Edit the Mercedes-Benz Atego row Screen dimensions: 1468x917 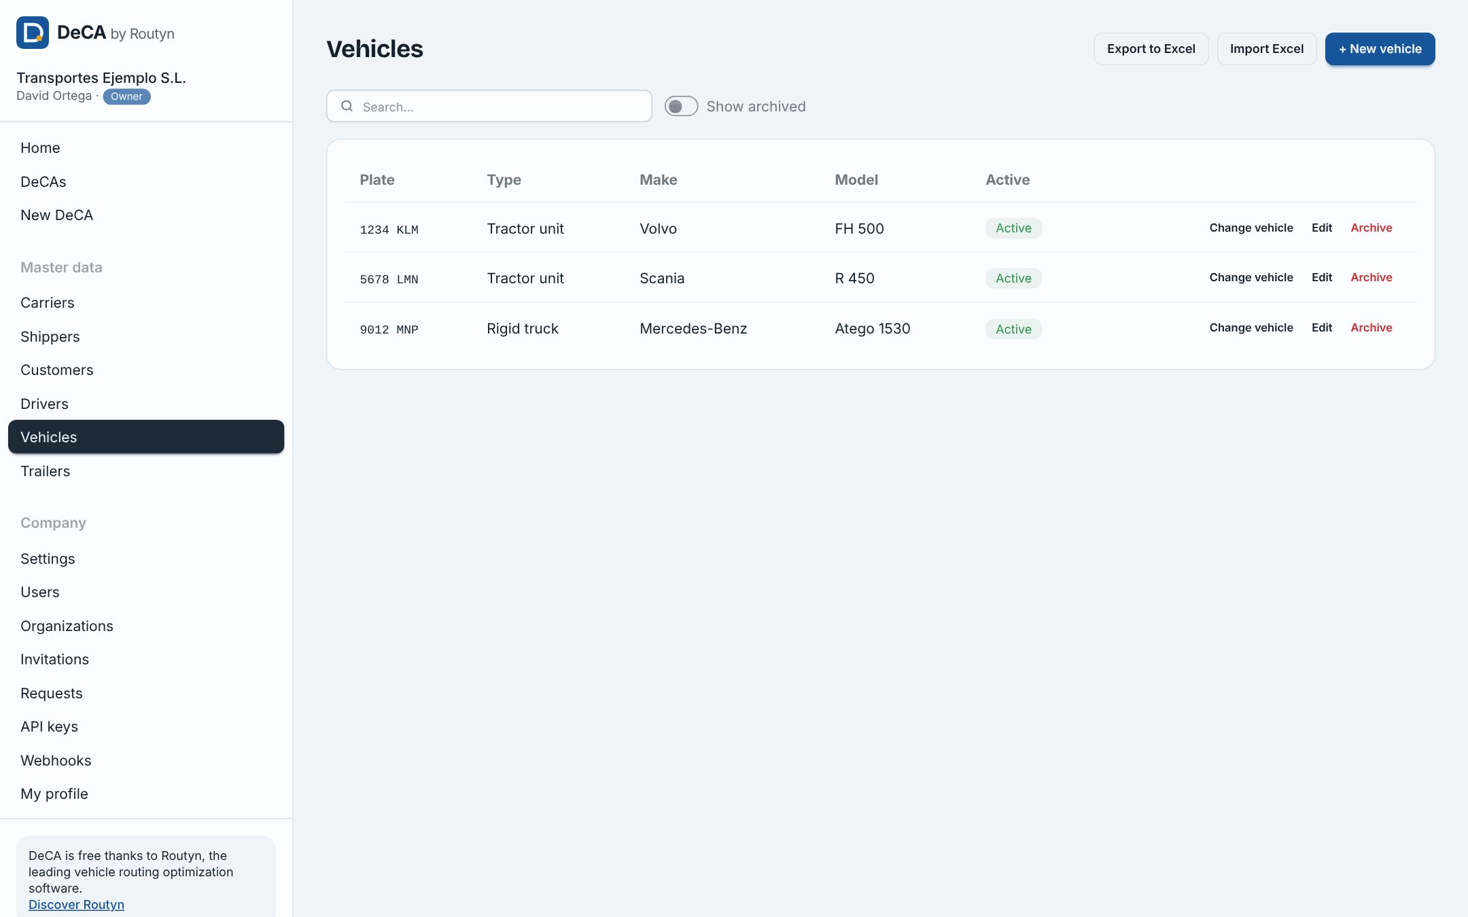1322,327
